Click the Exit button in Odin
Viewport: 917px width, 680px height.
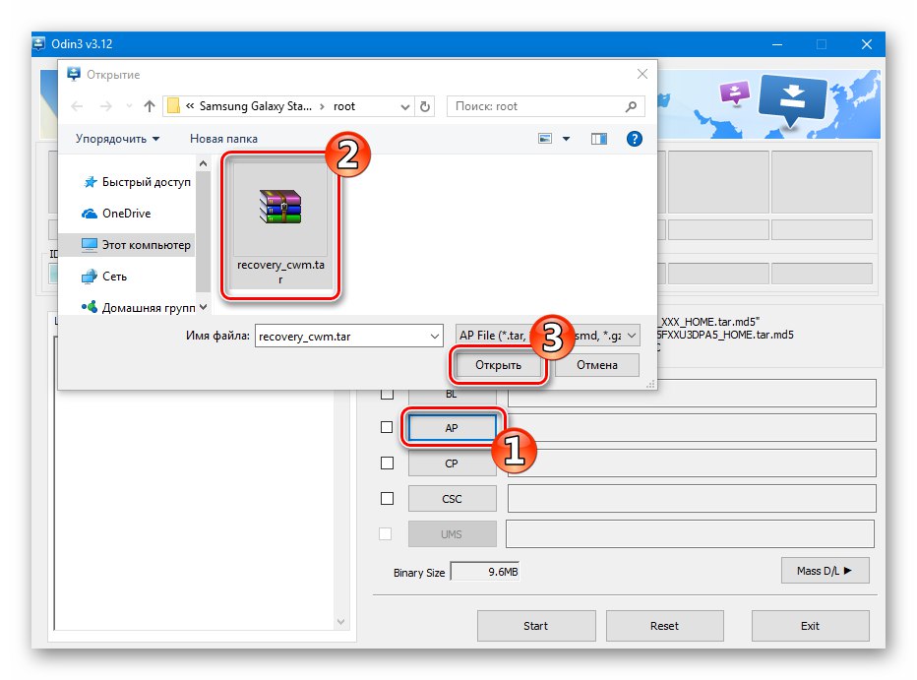[x=810, y=626]
